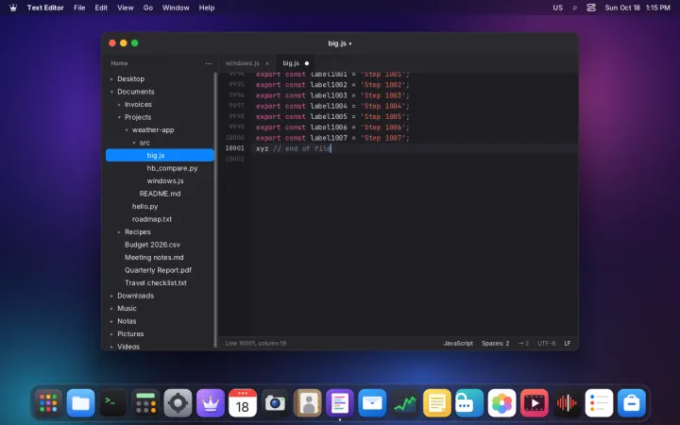Collapse the src folder

pos(133,143)
